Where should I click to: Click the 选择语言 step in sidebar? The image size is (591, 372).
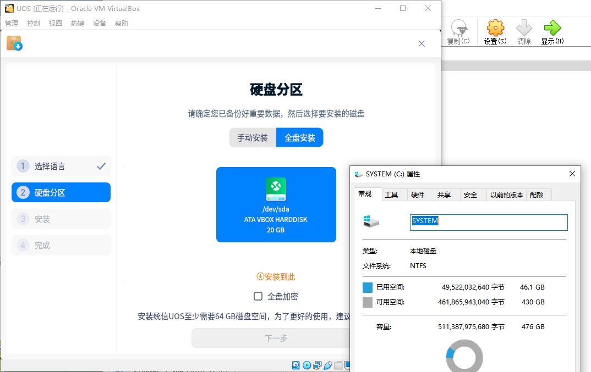click(x=61, y=166)
